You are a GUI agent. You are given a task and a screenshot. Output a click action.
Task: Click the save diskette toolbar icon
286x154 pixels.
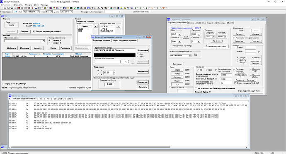pyautogui.click(x=8, y=8)
